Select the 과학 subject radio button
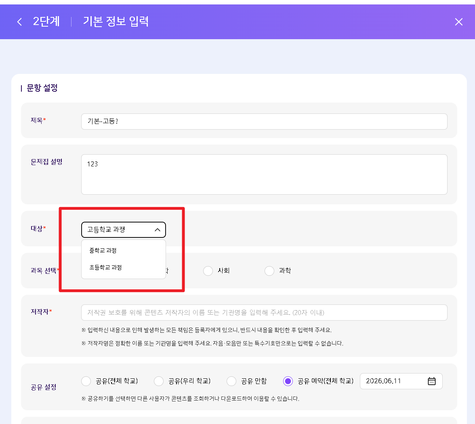This screenshot has height=424, width=475. coord(269,271)
